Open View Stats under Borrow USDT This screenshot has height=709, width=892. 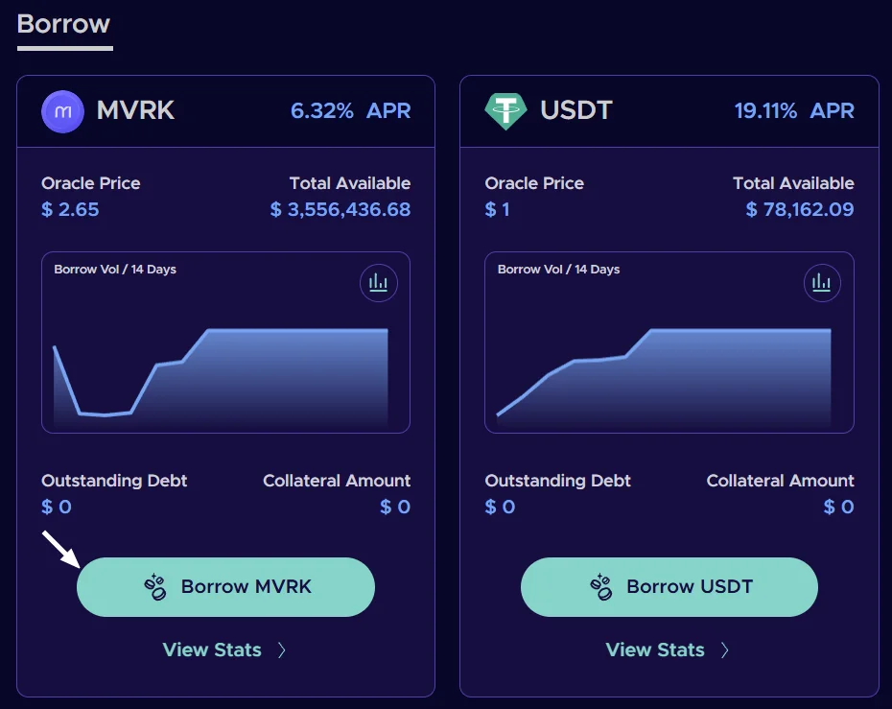655,650
